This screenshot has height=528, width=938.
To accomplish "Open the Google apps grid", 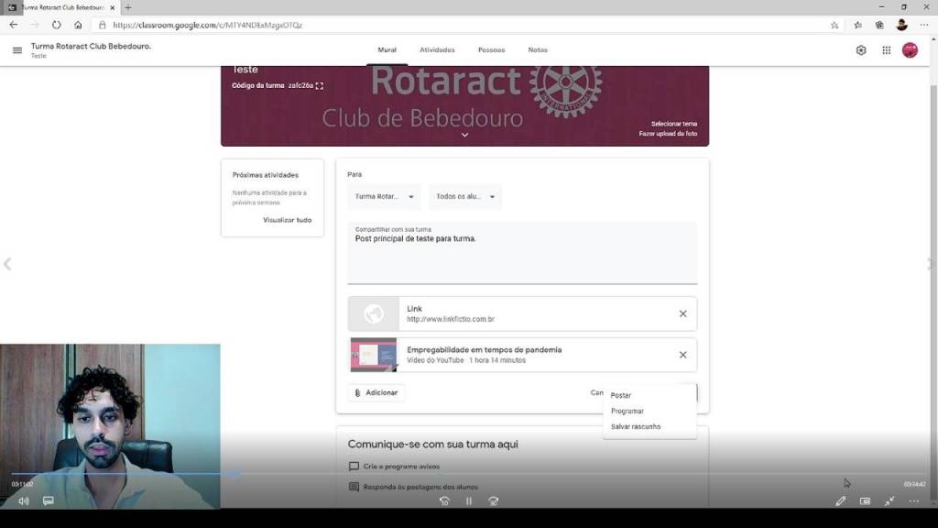I will tap(886, 50).
